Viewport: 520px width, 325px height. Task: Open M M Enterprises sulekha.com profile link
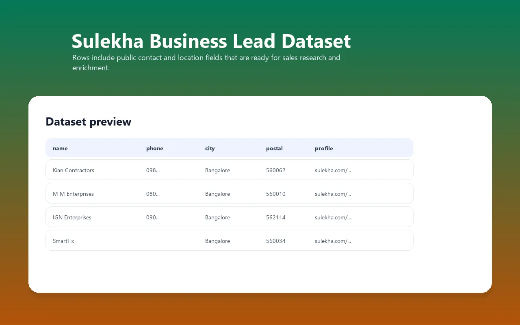point(333,194)
